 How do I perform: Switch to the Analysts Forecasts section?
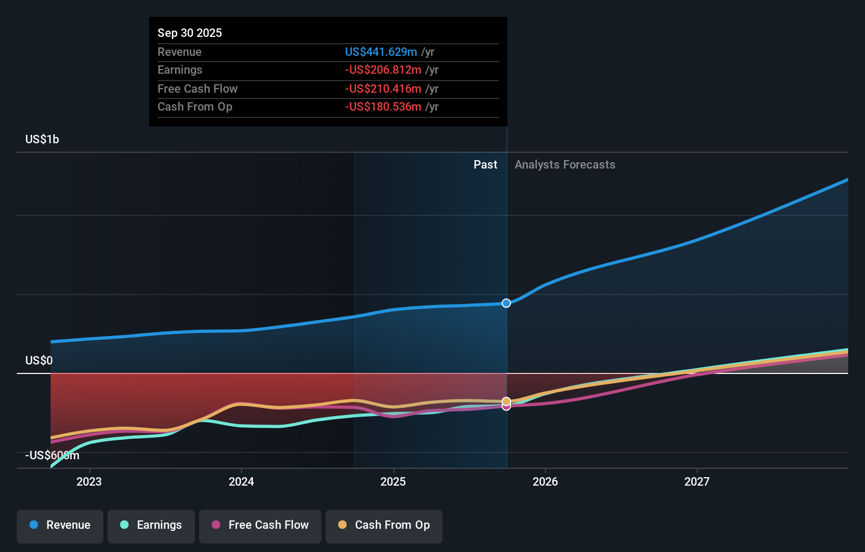[565, 164]
